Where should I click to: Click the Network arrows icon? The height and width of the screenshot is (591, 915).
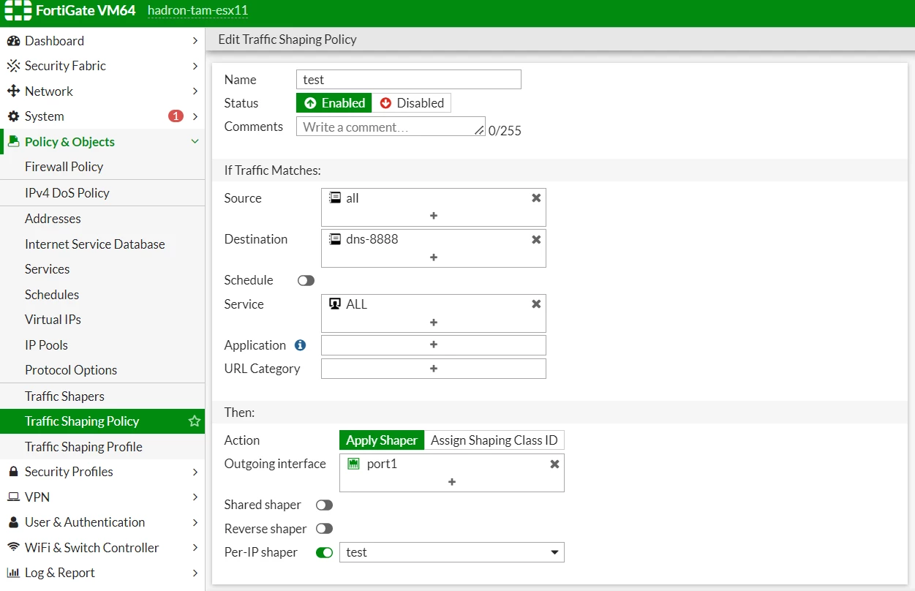[x=13, y=91]
